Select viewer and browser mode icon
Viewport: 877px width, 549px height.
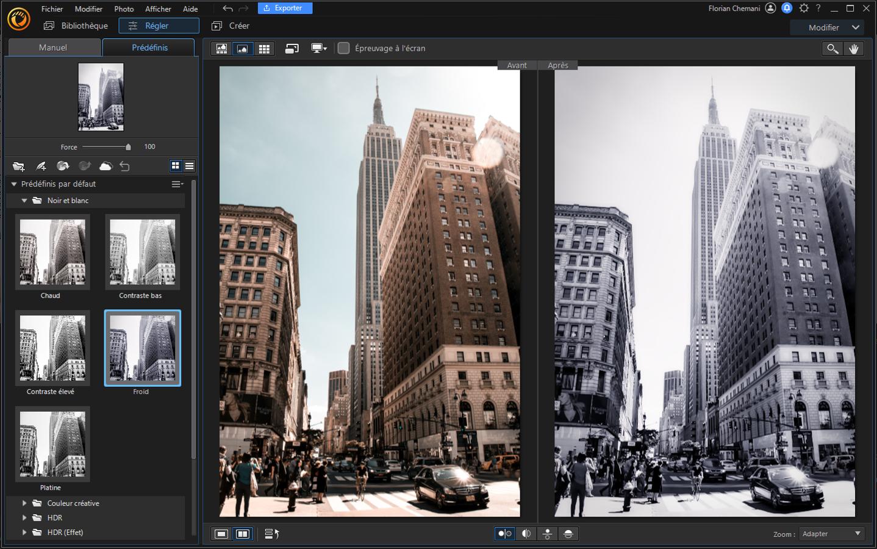(x=222, y=49)
